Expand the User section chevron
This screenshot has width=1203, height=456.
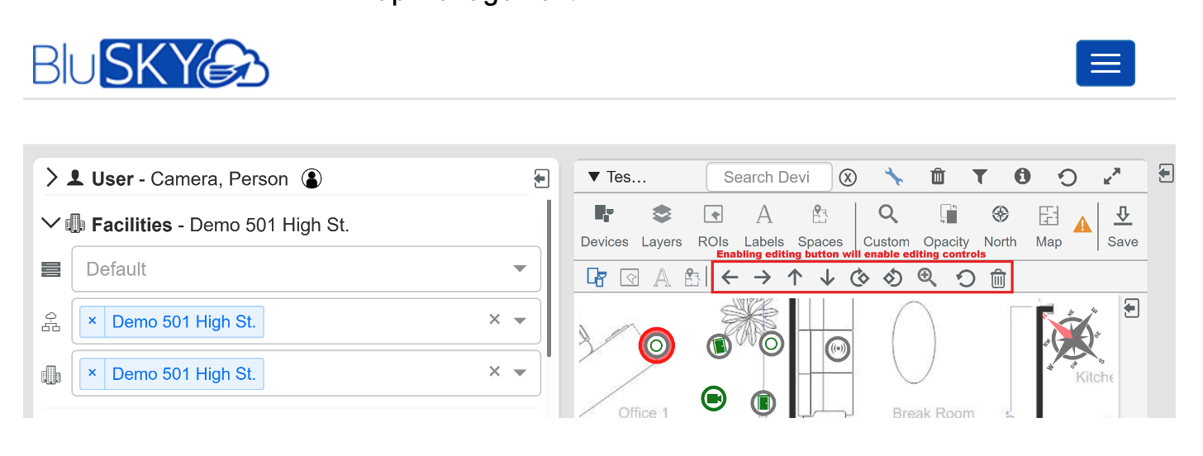[x=52, y=178]
